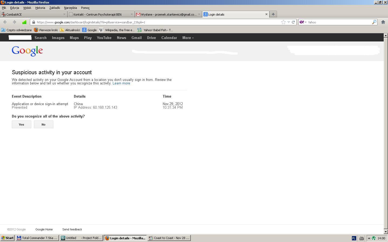Click the Google logo
Viewport: 388px width, 242px height.
27,51
